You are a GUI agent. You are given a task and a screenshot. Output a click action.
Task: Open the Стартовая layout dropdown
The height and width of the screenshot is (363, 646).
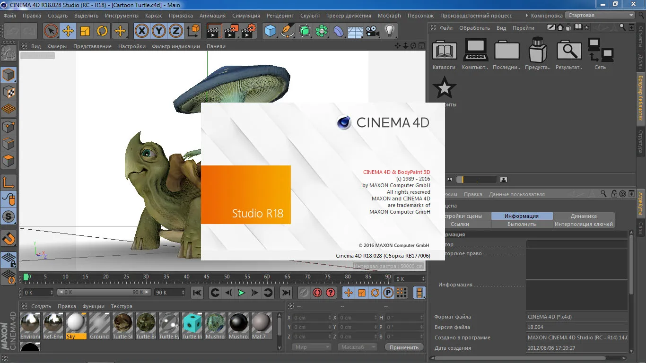[600, 15]
